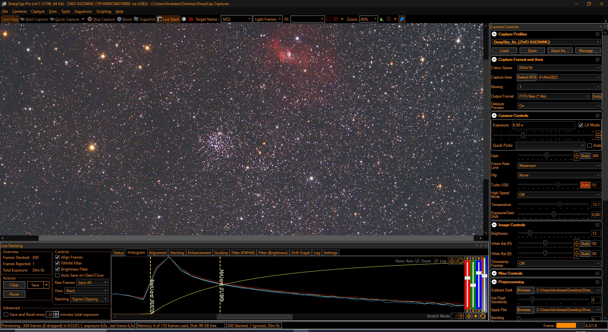Toggle the Live Stack toolbar button

168,19
